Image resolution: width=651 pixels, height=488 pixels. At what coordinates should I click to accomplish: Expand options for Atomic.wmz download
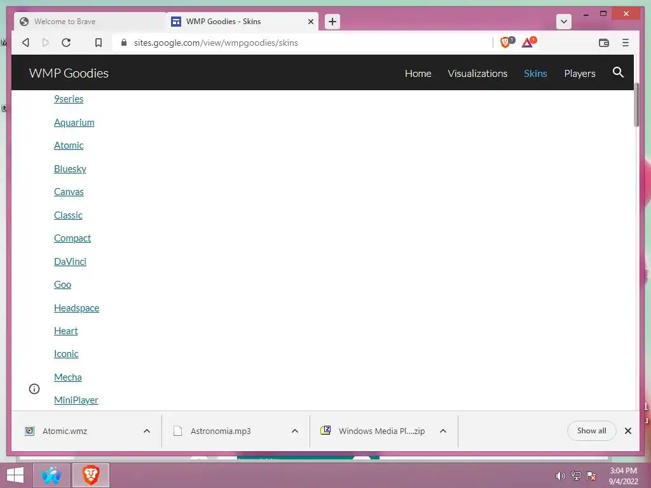pyautogui.click(x=147, y=431)
